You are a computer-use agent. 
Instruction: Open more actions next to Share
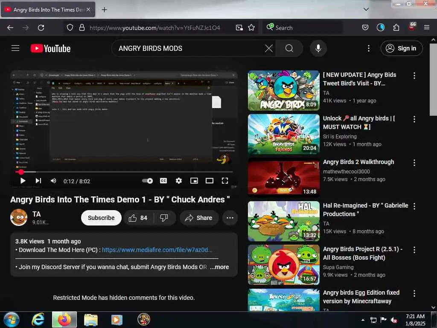click(x=230, y=217)
